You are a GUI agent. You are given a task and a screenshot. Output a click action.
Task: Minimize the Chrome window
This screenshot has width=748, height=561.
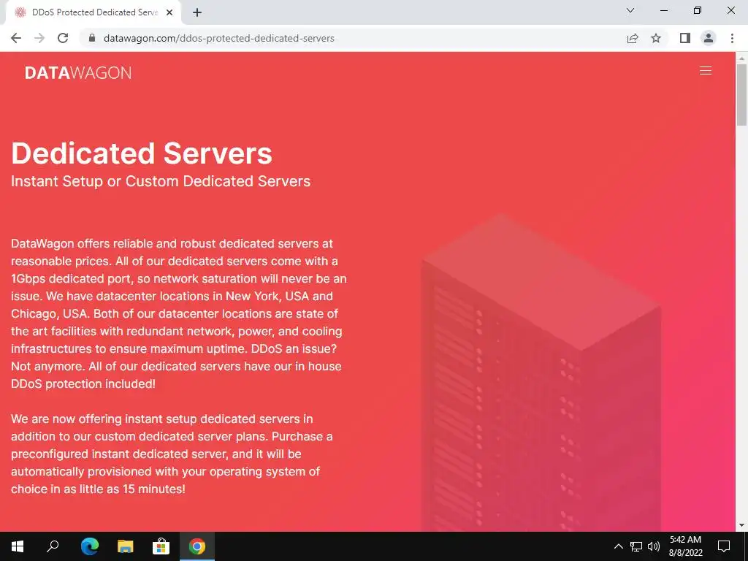point(663,10)
